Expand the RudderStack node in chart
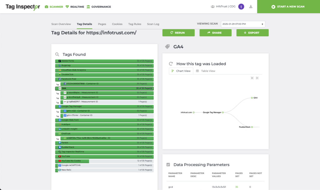320x190 pixels. [x=252, y=127]
